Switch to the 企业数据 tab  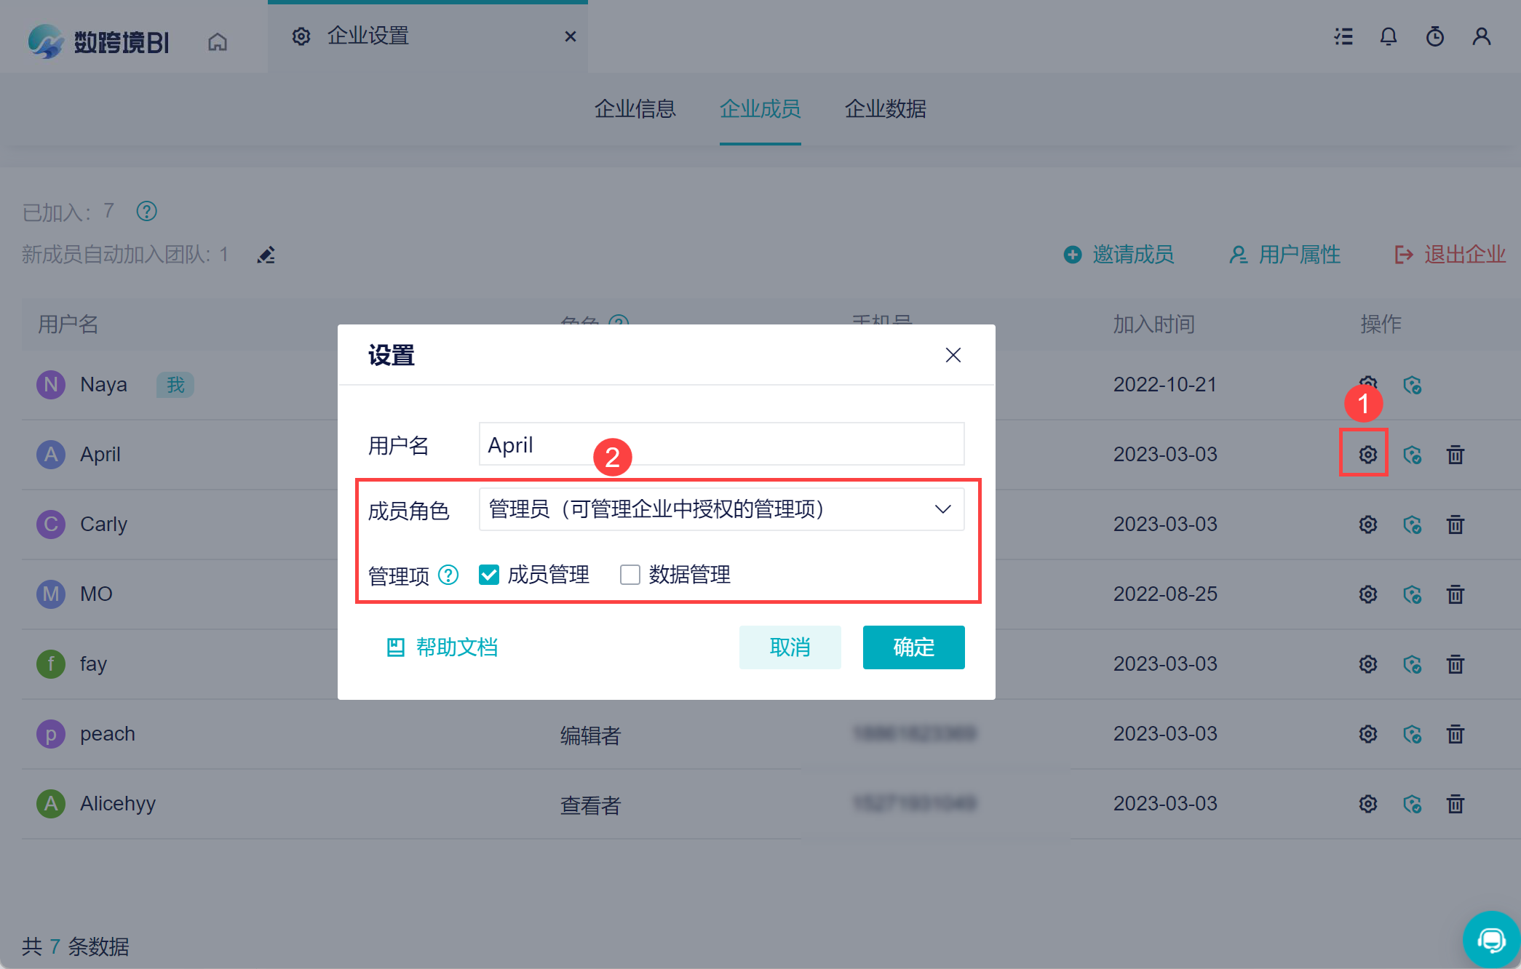pyautogui.click(x=885, y=109)
